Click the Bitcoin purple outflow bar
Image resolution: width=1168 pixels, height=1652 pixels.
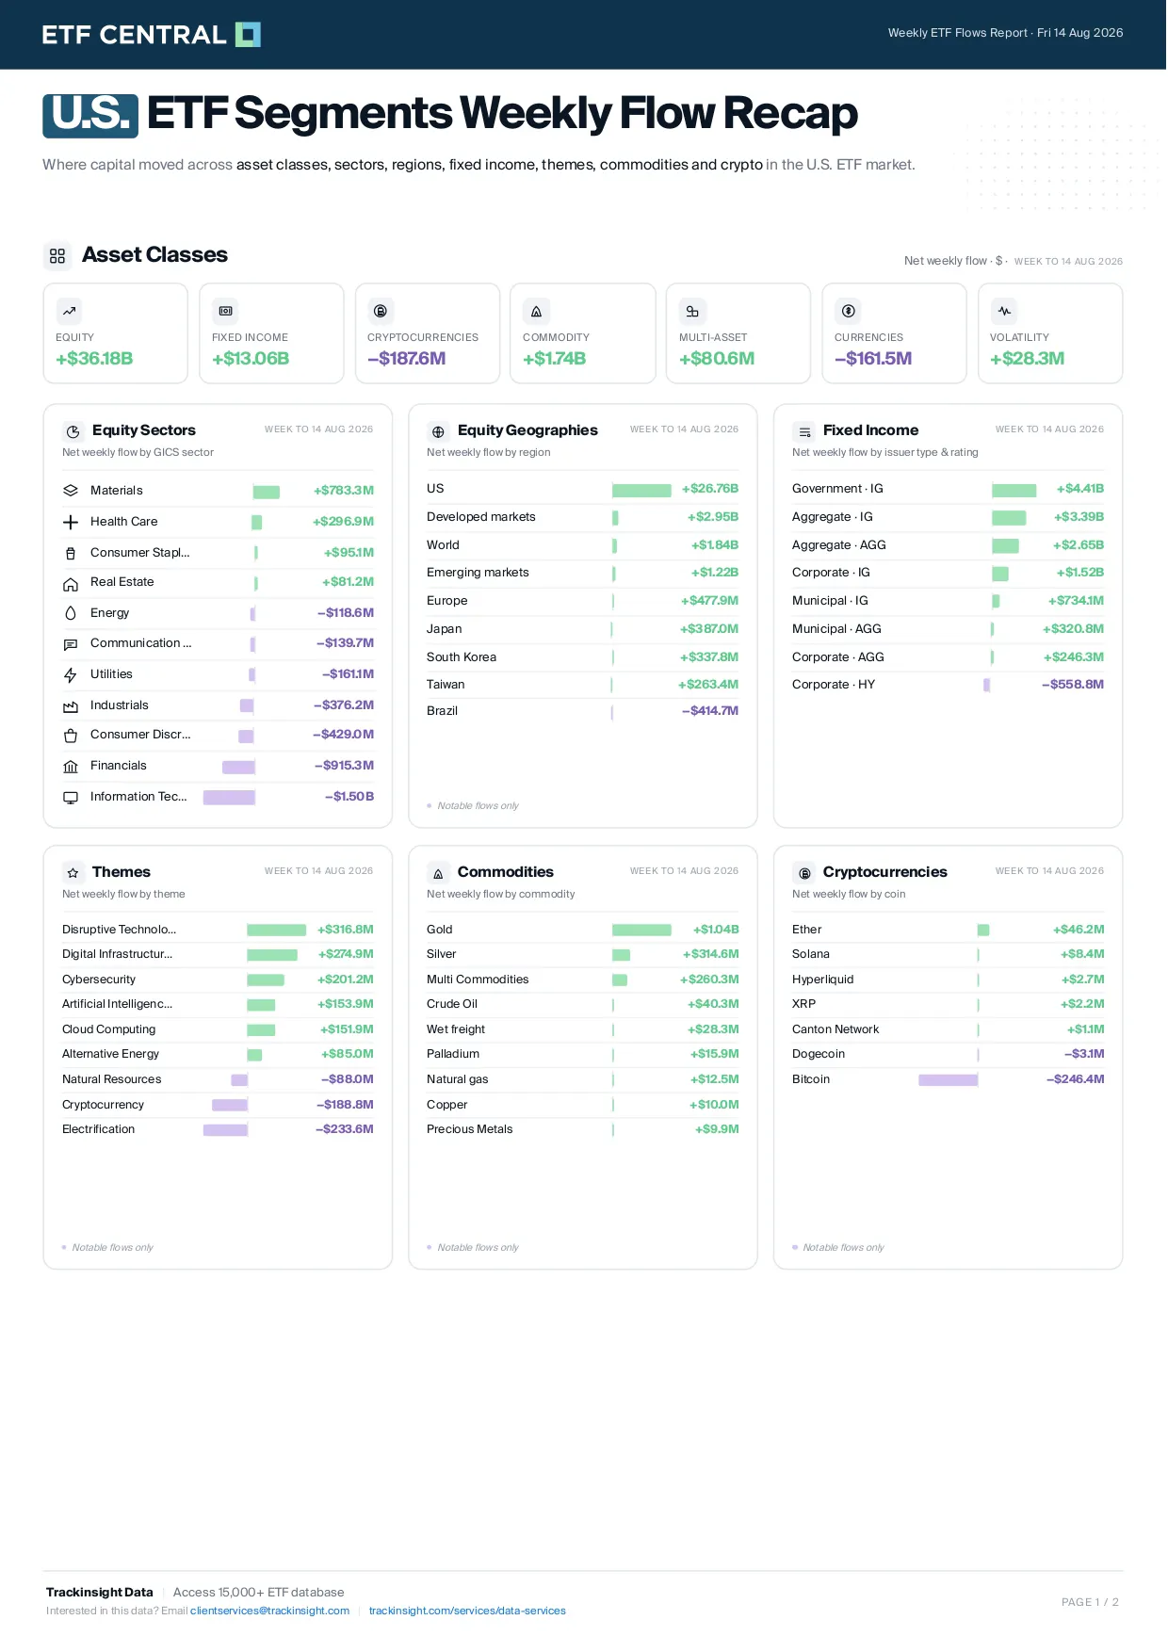click(949, 1080)
